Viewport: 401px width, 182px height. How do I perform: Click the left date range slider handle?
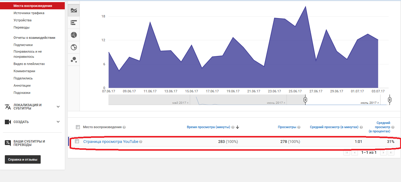305,100
